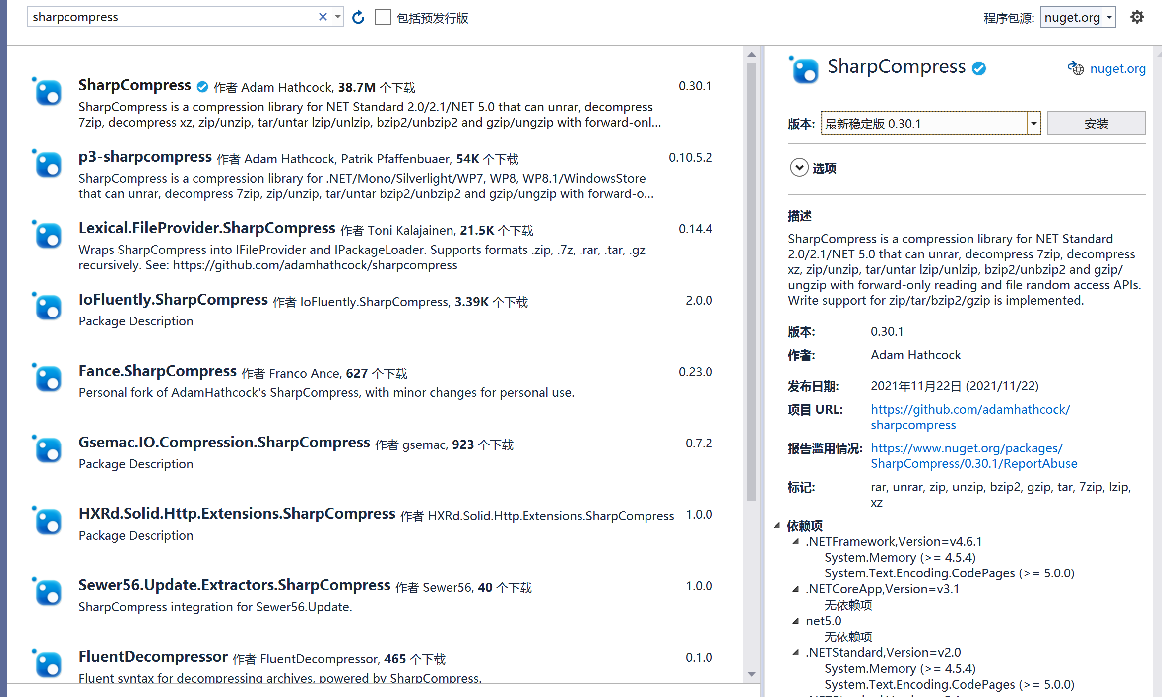
Task: Click the 描述 description heading
Action: coord(799,216)
